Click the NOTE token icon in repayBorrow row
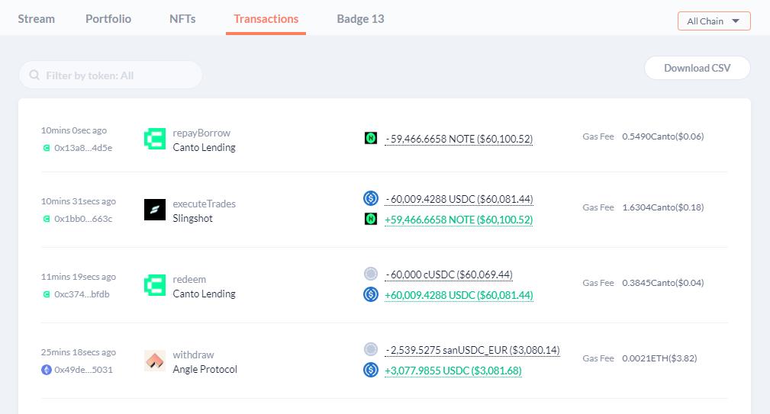 pyautogui.click(x=371, y=138)
